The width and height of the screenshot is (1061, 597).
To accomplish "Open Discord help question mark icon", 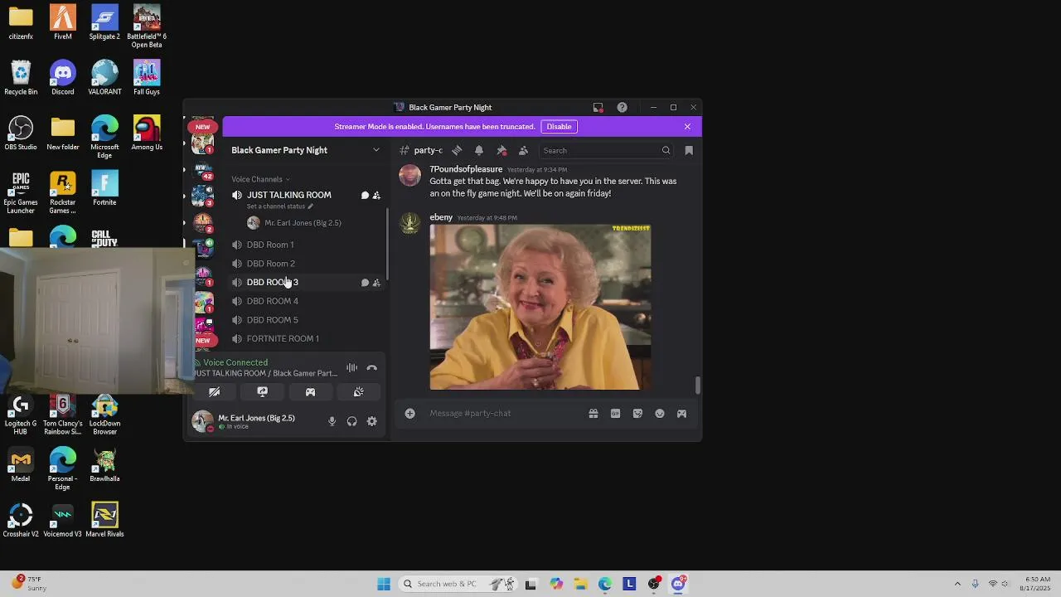I will pyautogui.click(x=622, y=107).
